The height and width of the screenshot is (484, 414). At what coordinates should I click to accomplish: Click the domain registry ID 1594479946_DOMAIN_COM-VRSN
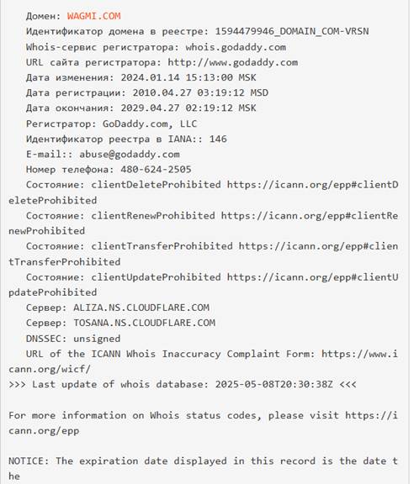pos(292,31)
